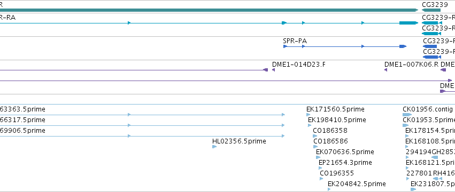Select the CK01953.5prime feature block
The image size is (455, 192).
click(x=405, y=125)
